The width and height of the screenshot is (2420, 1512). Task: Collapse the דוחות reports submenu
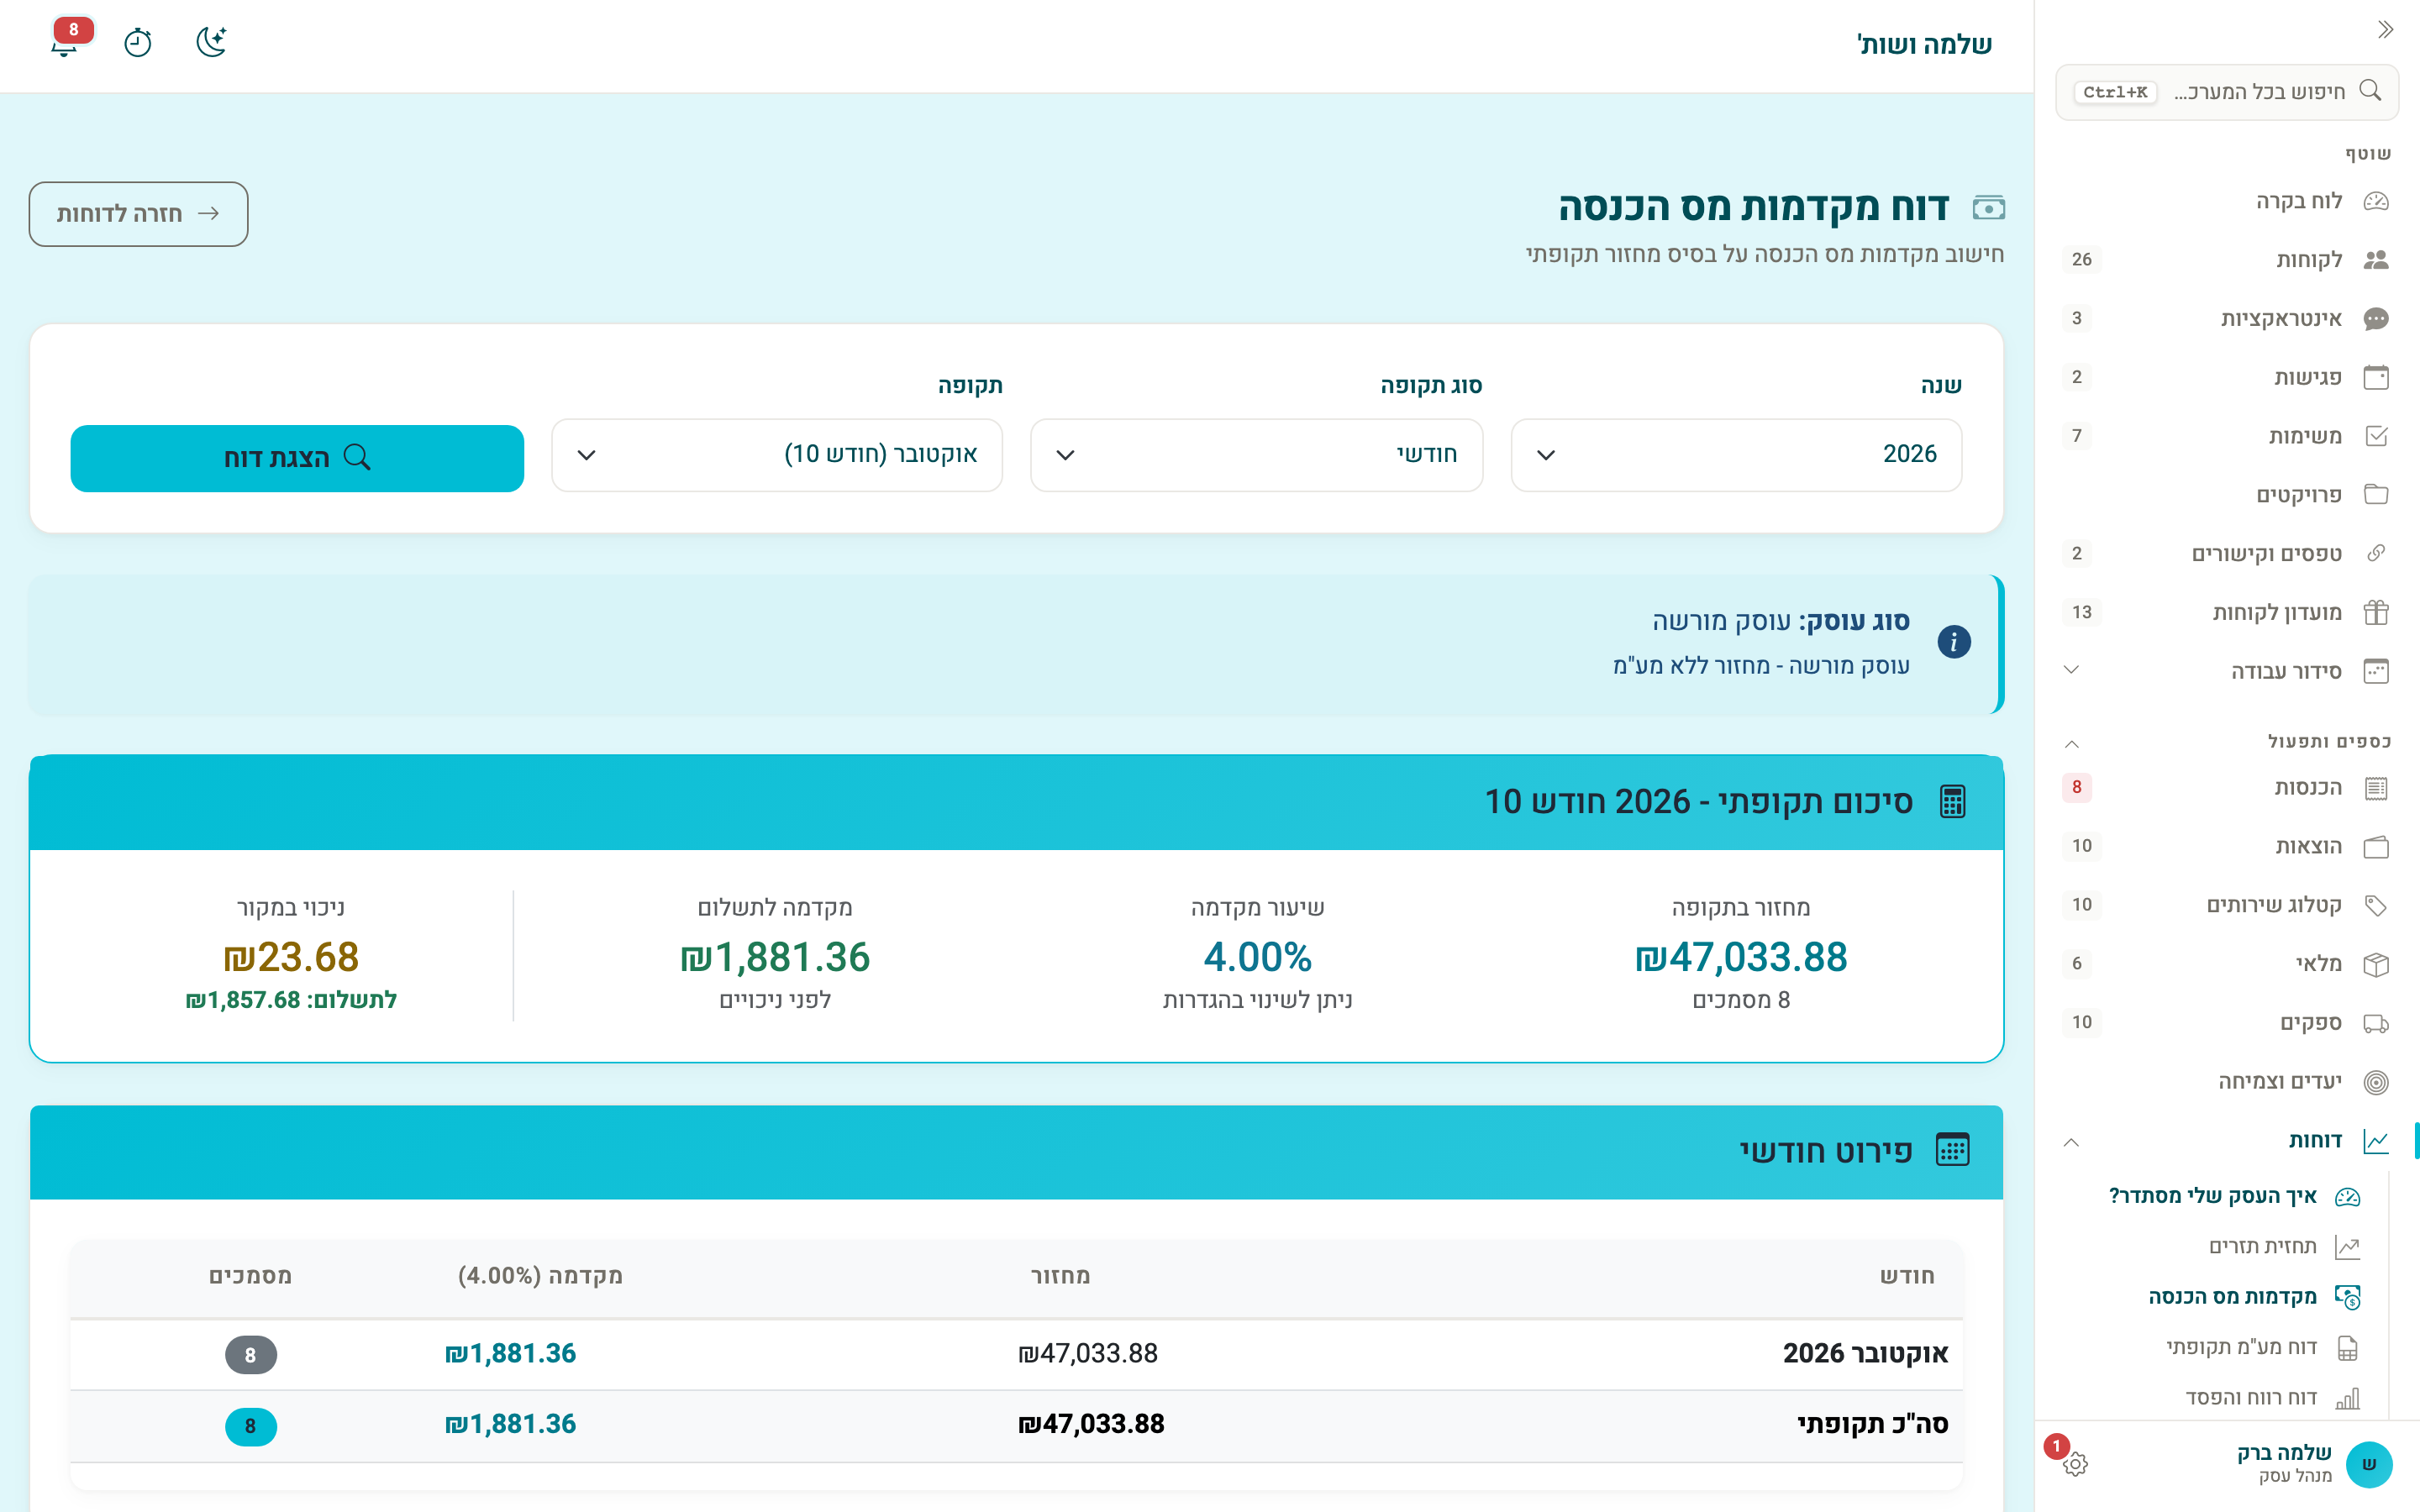coord(2072,1141)
